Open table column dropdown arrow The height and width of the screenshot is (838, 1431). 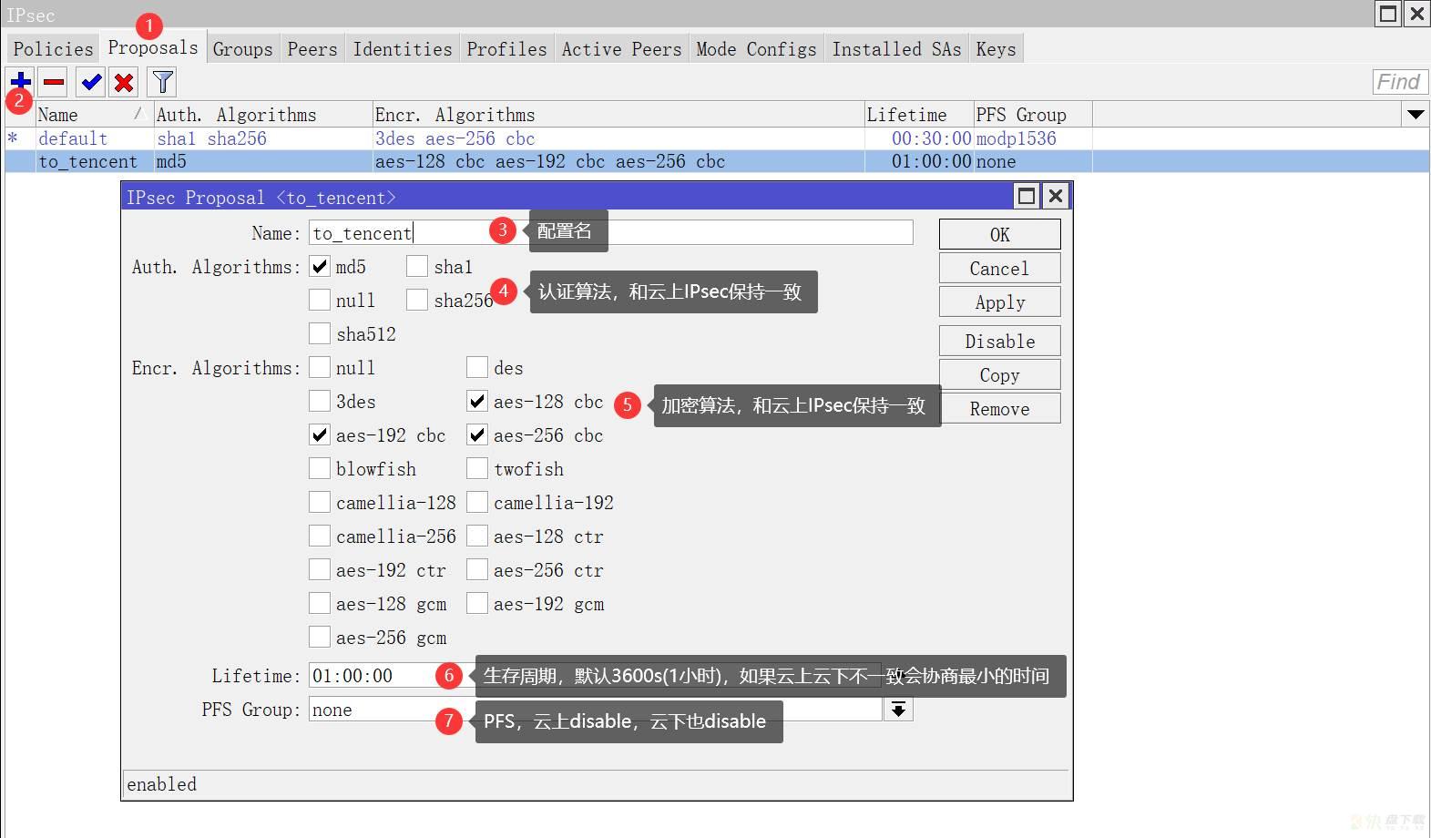point(1416,115)
